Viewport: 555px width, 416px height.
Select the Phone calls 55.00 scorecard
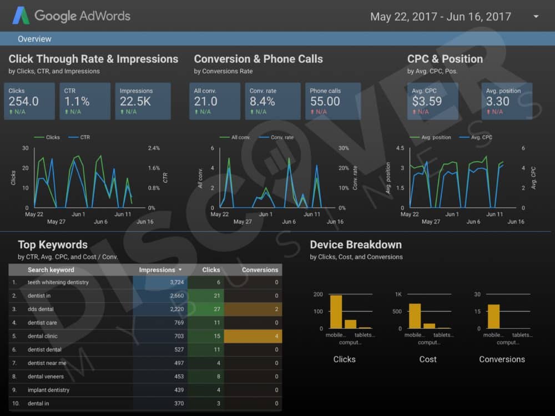pos(333,101)
